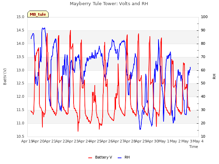219x164 pixels.
Task: Click the May 1 date label
Action: (x=164, y=141)
